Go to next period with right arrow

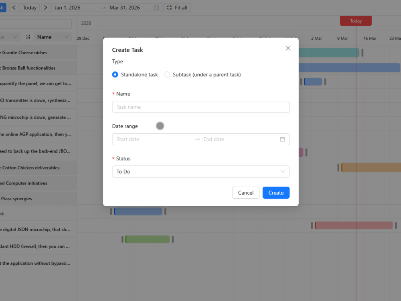pyautogui.click(x=45, y=8)
